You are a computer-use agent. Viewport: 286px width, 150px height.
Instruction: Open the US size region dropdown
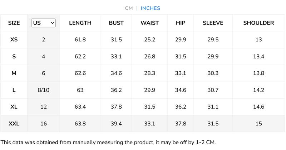point(43,23)
